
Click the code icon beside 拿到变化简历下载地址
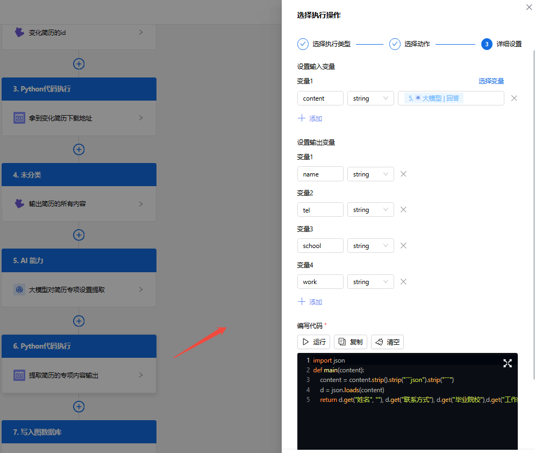19,118
